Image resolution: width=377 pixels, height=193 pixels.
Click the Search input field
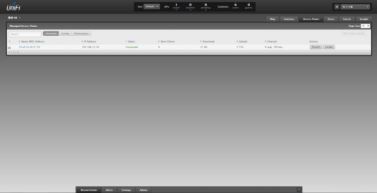click(x=25, y=34)
